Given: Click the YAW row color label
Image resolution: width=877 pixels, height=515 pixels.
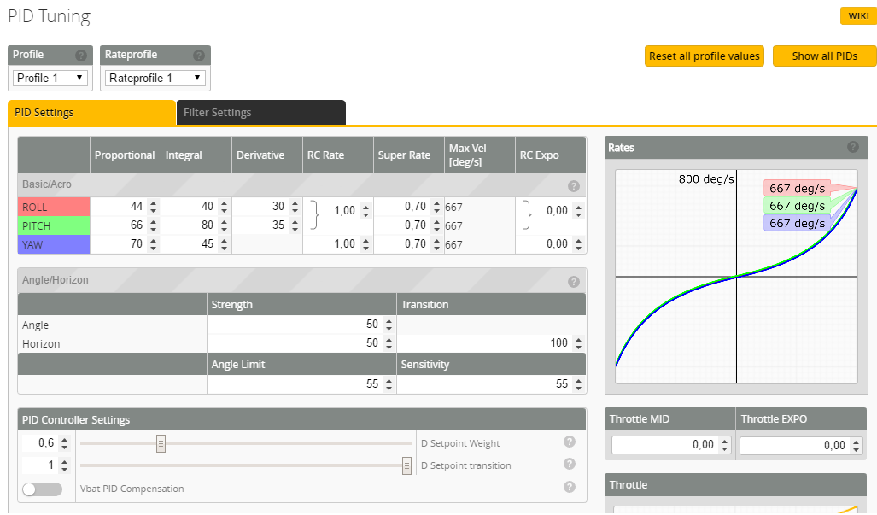Looking at the screenshot, I should (x=54, y=244).
